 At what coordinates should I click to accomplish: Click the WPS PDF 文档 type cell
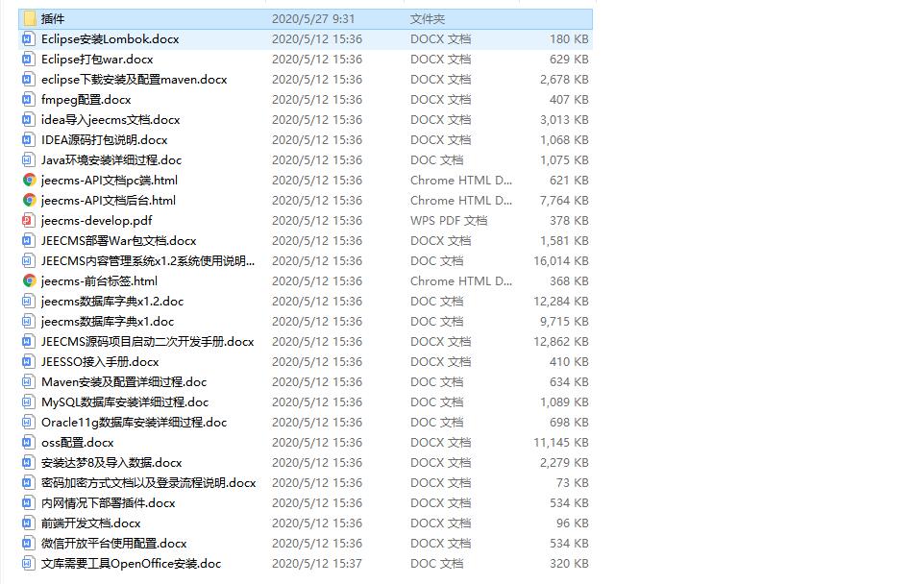[449, 221]
